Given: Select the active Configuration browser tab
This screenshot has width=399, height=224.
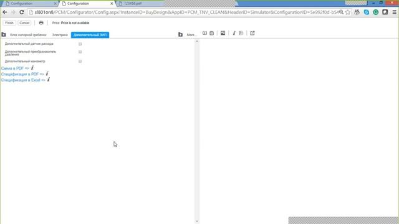Looking at the screenshot, I should pyautogui.click(x=87, y=4).
